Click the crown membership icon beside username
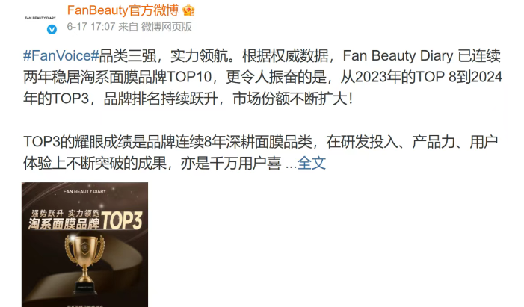Image resolution: width=524 pixels, height=307 pixels. pos(188,10)
